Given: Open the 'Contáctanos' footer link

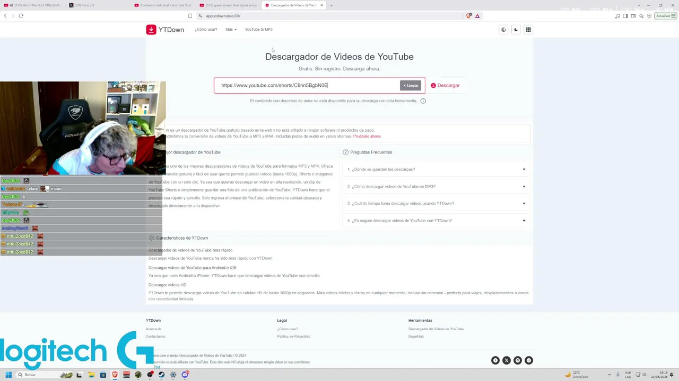Looking at the screenshot, I should tap(155, 337).
